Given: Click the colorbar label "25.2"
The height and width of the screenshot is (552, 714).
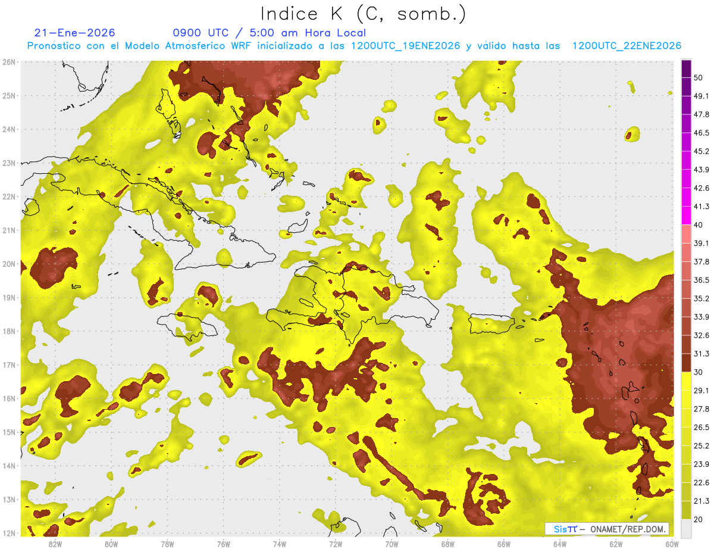Looking at the screenshot, I should point(701,445).
